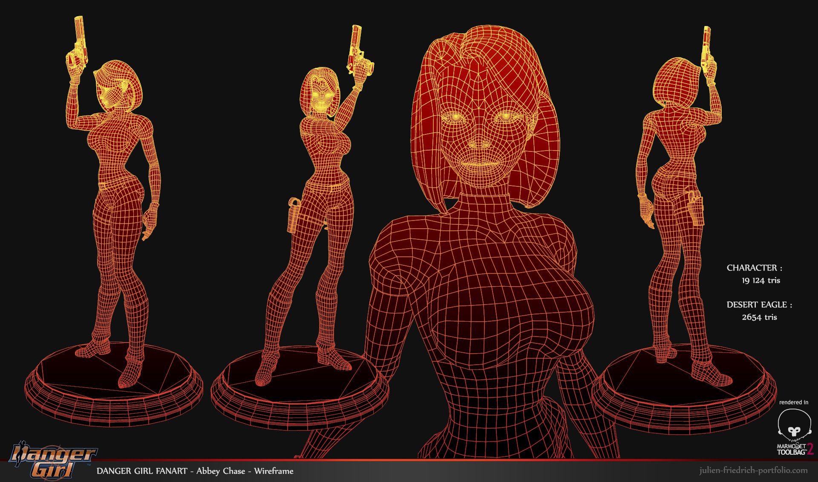818x482 pixels.
Task: Click the Danger Girl logo
Action: [53, 460]
